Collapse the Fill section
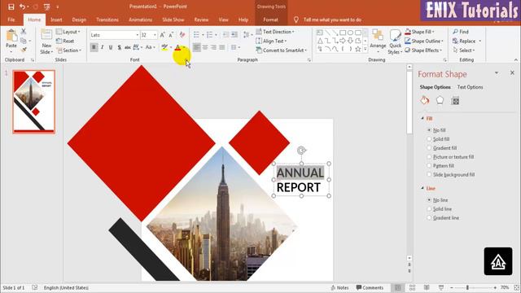521x293 pixels. (x=422, y=119)
